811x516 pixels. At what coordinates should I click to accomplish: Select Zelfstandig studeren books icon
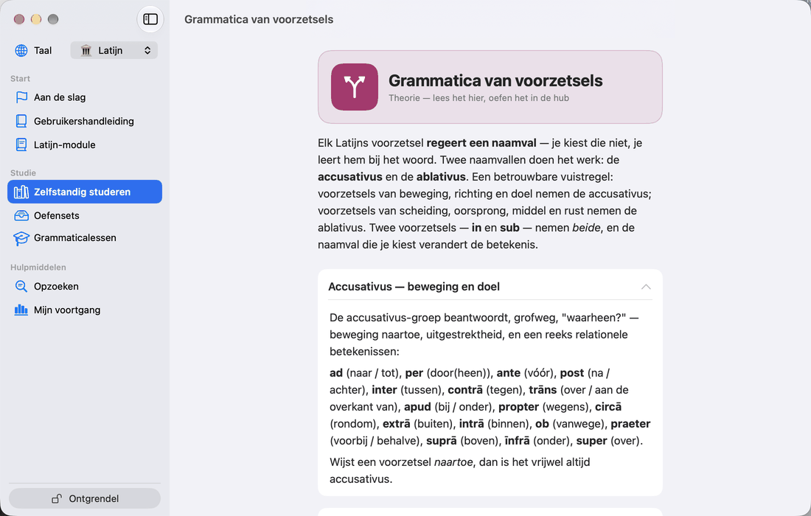21,192
